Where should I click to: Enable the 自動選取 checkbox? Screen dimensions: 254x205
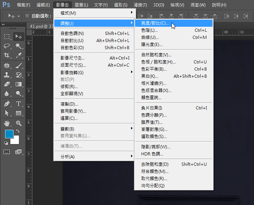pyautogui.click(x=27, y=16)
